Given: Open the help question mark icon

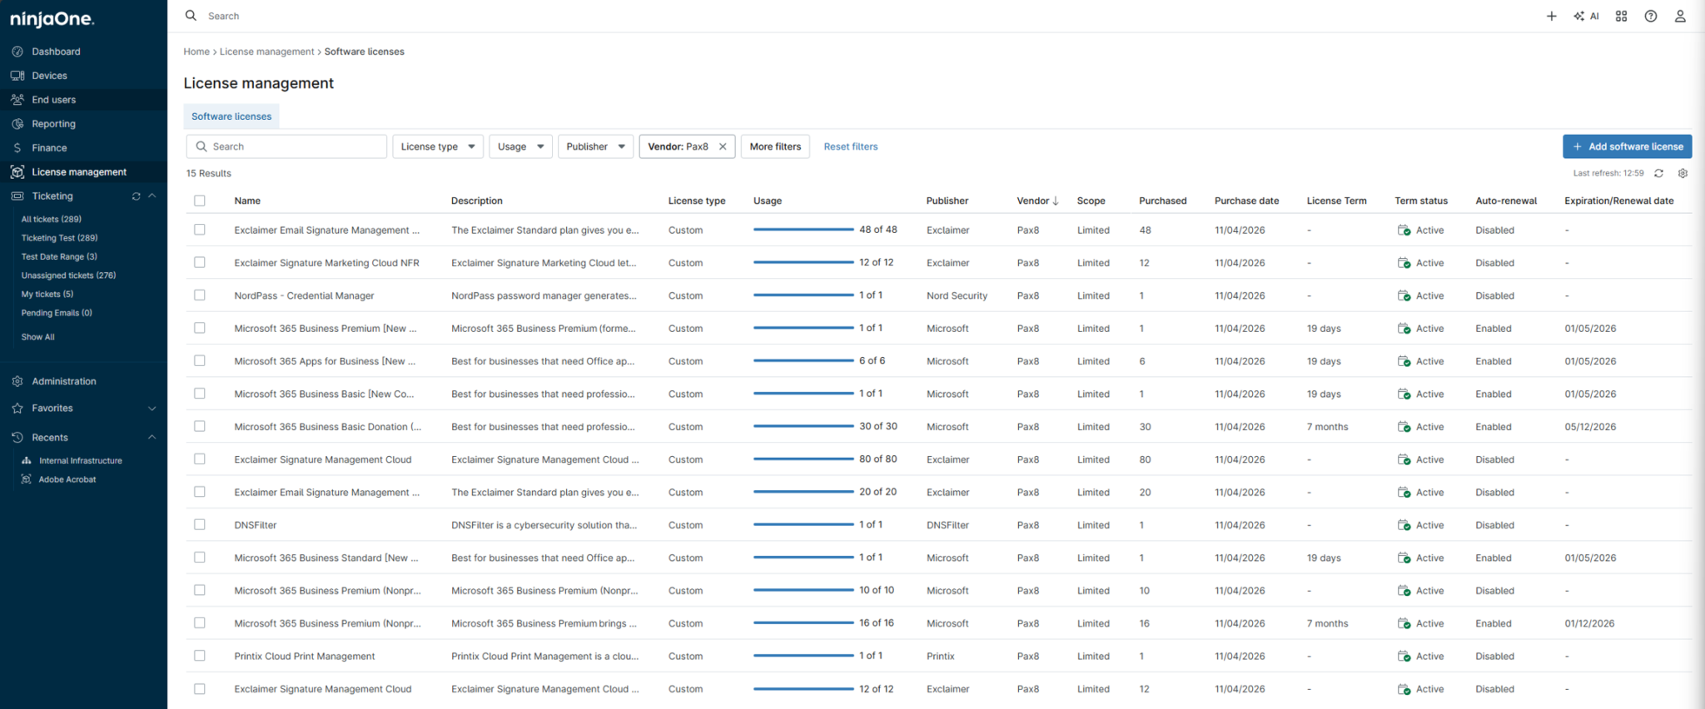Looking at the screenshot, I should 1651,16.
